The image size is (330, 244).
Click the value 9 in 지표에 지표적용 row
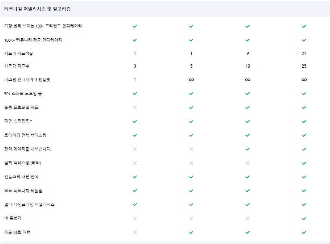247,54
